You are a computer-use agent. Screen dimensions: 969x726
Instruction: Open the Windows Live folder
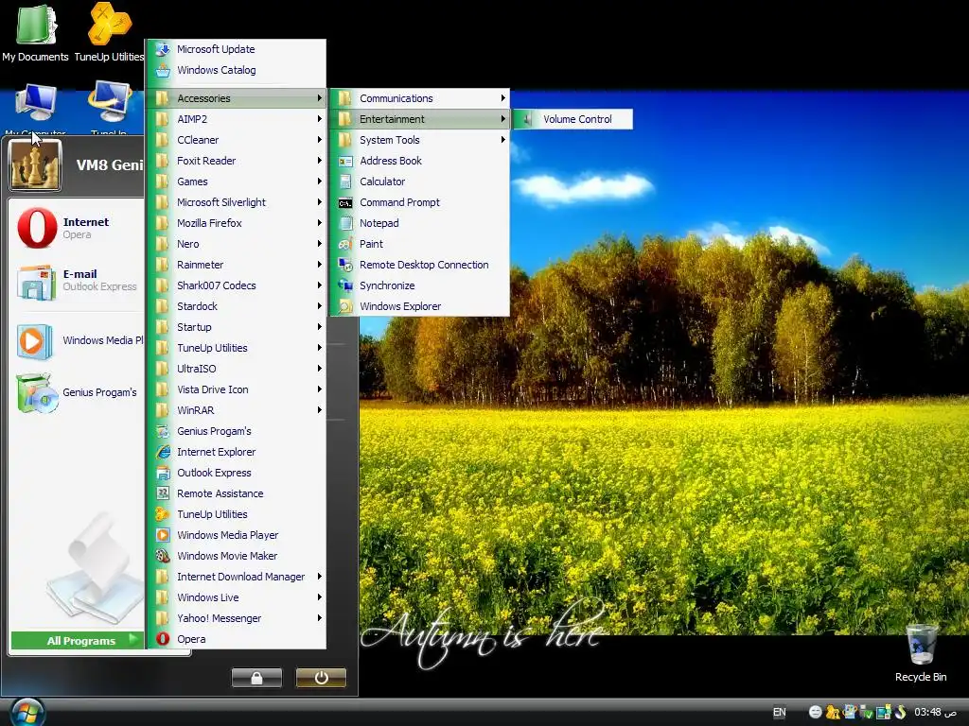tap(236, 597)
